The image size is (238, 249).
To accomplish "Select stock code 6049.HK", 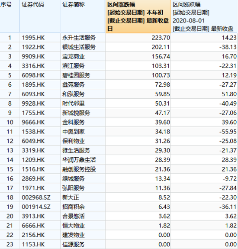I will click(33, 141).
